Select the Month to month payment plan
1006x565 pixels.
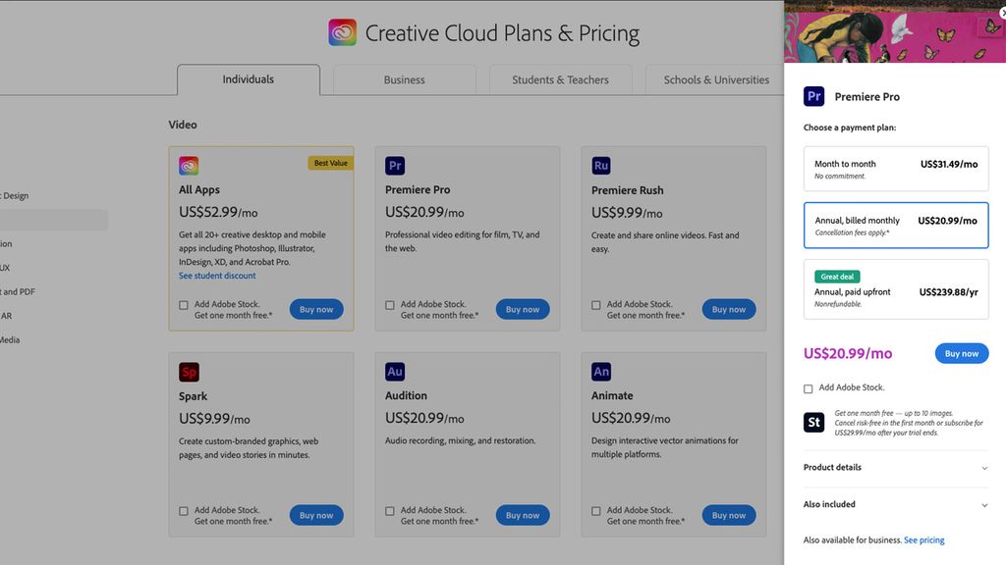895,168
